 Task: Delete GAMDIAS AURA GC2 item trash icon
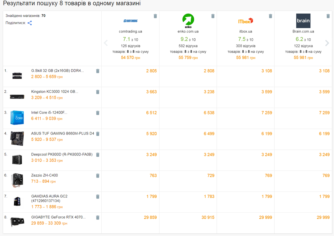click(97, 196)
